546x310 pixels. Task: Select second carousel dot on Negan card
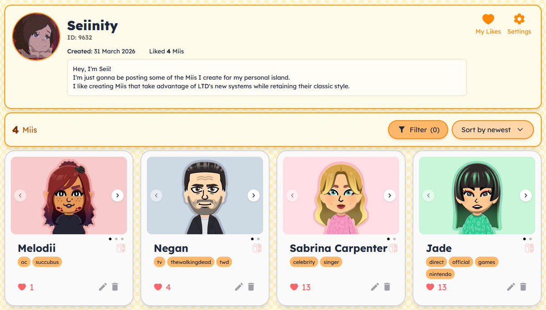(x=258, y=239)
